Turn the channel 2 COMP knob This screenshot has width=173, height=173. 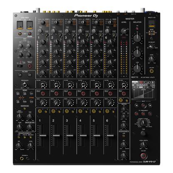point(60,35)
